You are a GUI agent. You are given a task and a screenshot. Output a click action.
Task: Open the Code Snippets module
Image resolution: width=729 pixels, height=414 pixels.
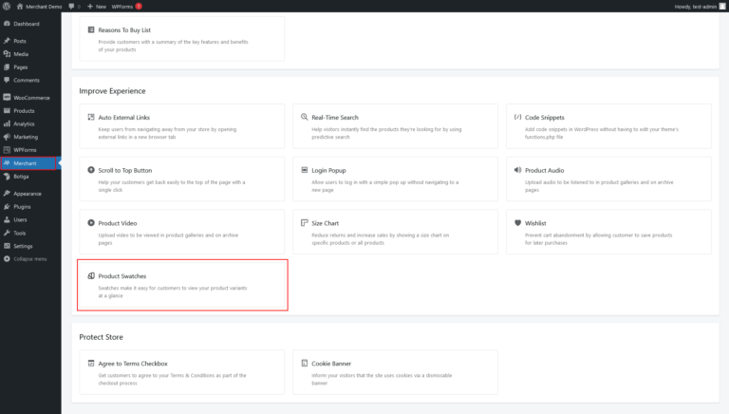[x=608, y=126]
